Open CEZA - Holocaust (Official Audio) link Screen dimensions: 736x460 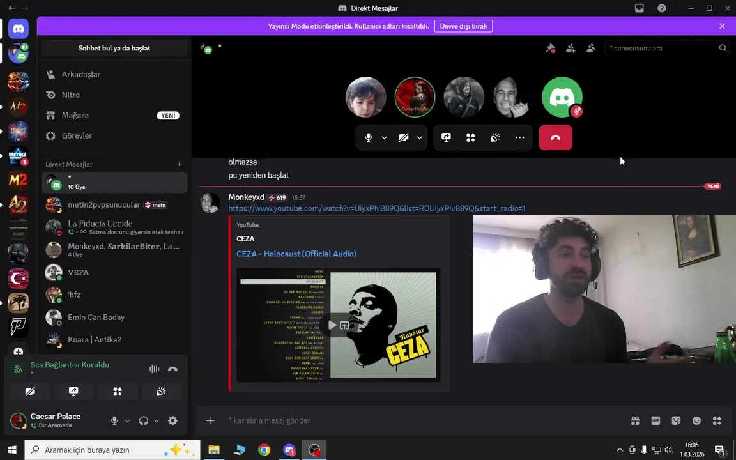(x=296, y=254)
